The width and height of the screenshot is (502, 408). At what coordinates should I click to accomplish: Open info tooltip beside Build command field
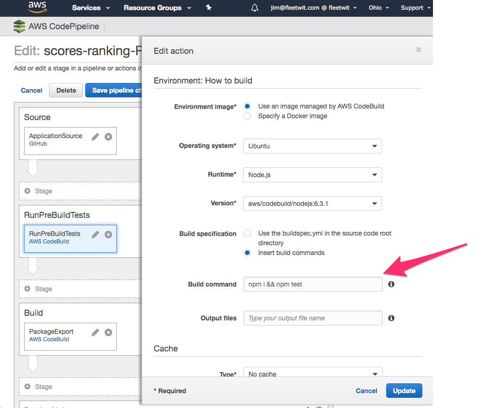point(391,284)
